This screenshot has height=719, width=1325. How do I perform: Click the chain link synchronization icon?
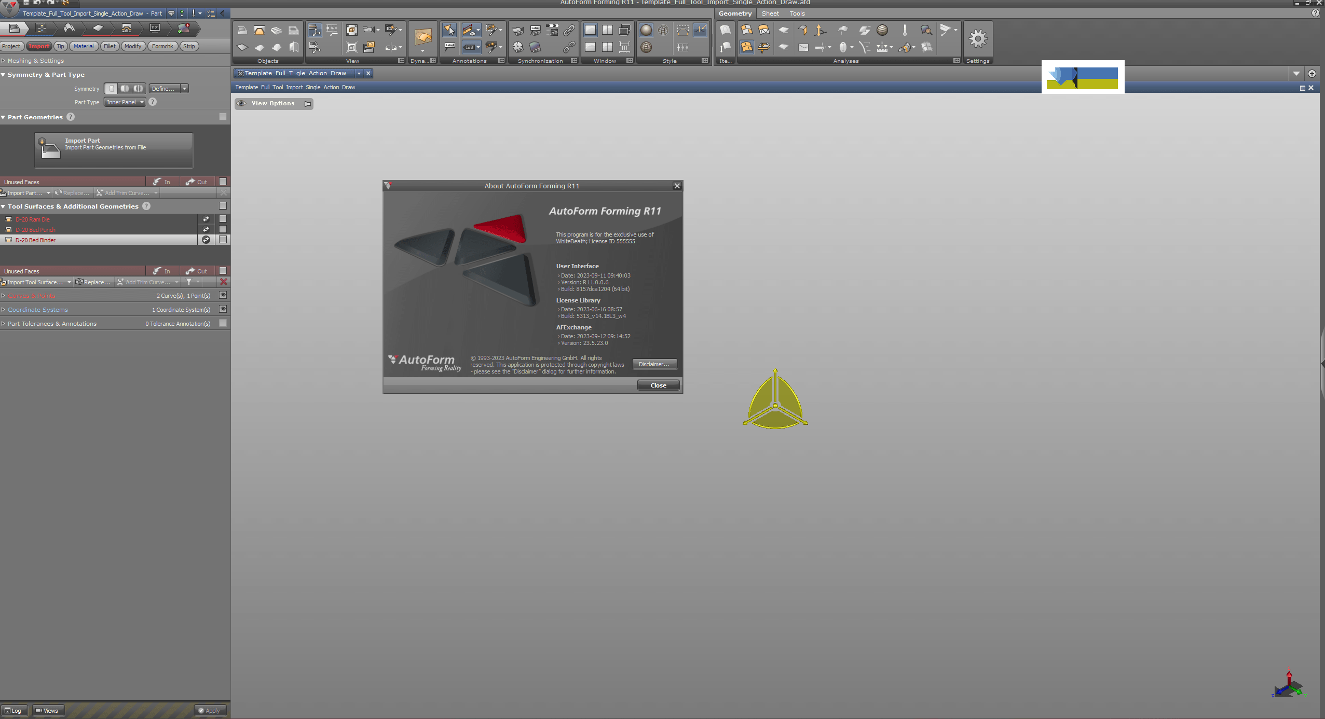[569, 30]
